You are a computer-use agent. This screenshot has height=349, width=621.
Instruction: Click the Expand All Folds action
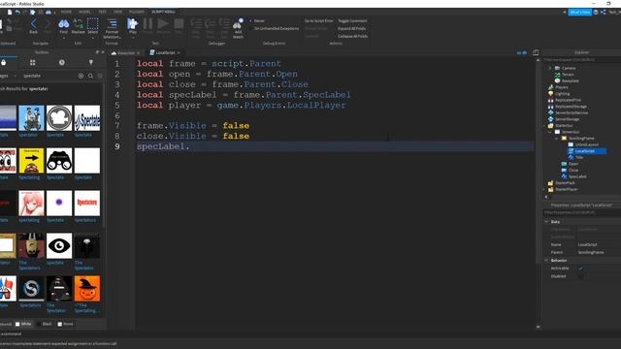(351, 28)
